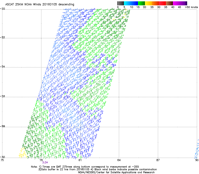Click the title text "ASCAT 25KM NOAA Winds 20160105 descending"
The height and width of the screenshot is (174, 199).
[x=40, y=4]
